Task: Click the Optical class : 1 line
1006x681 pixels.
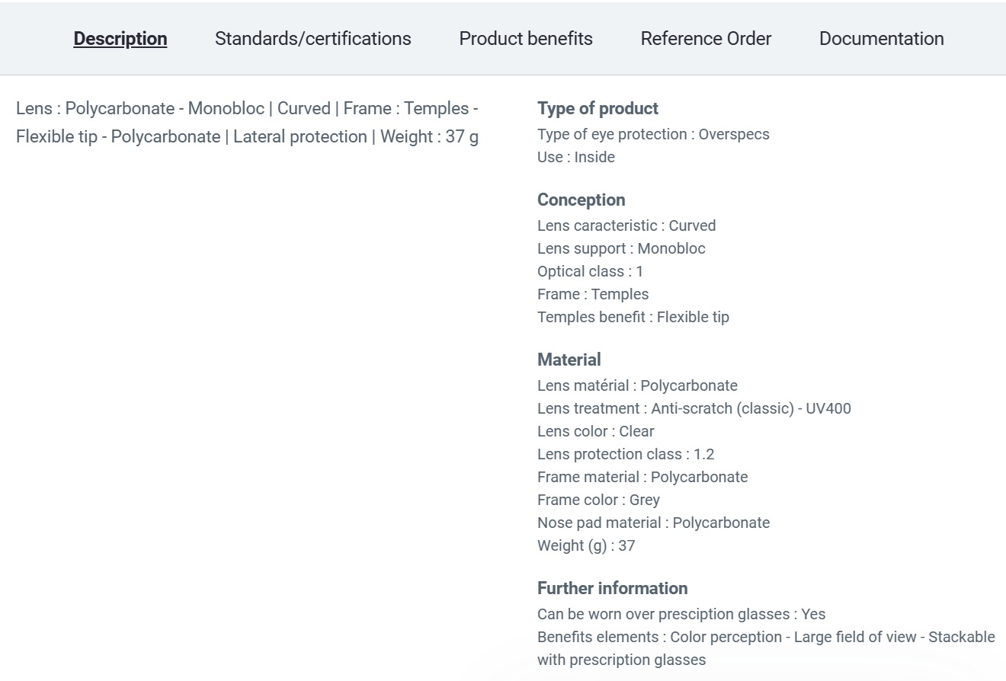Action: (x=590, y=271)
